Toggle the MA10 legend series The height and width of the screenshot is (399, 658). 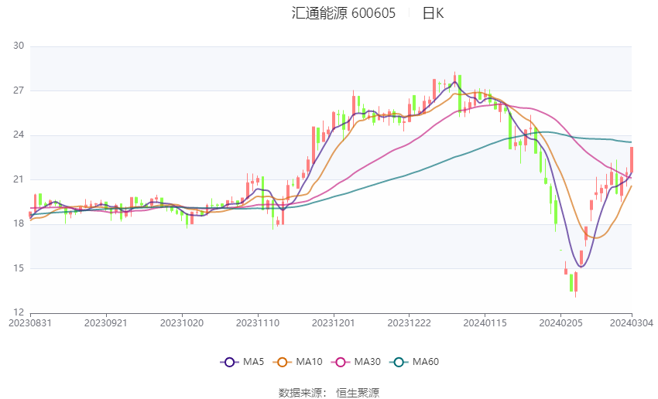(x=297, y=362)
